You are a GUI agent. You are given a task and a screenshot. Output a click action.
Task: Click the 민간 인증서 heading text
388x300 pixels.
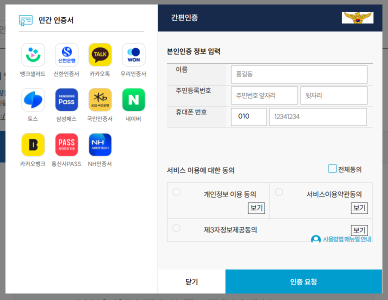click(56, 20)
